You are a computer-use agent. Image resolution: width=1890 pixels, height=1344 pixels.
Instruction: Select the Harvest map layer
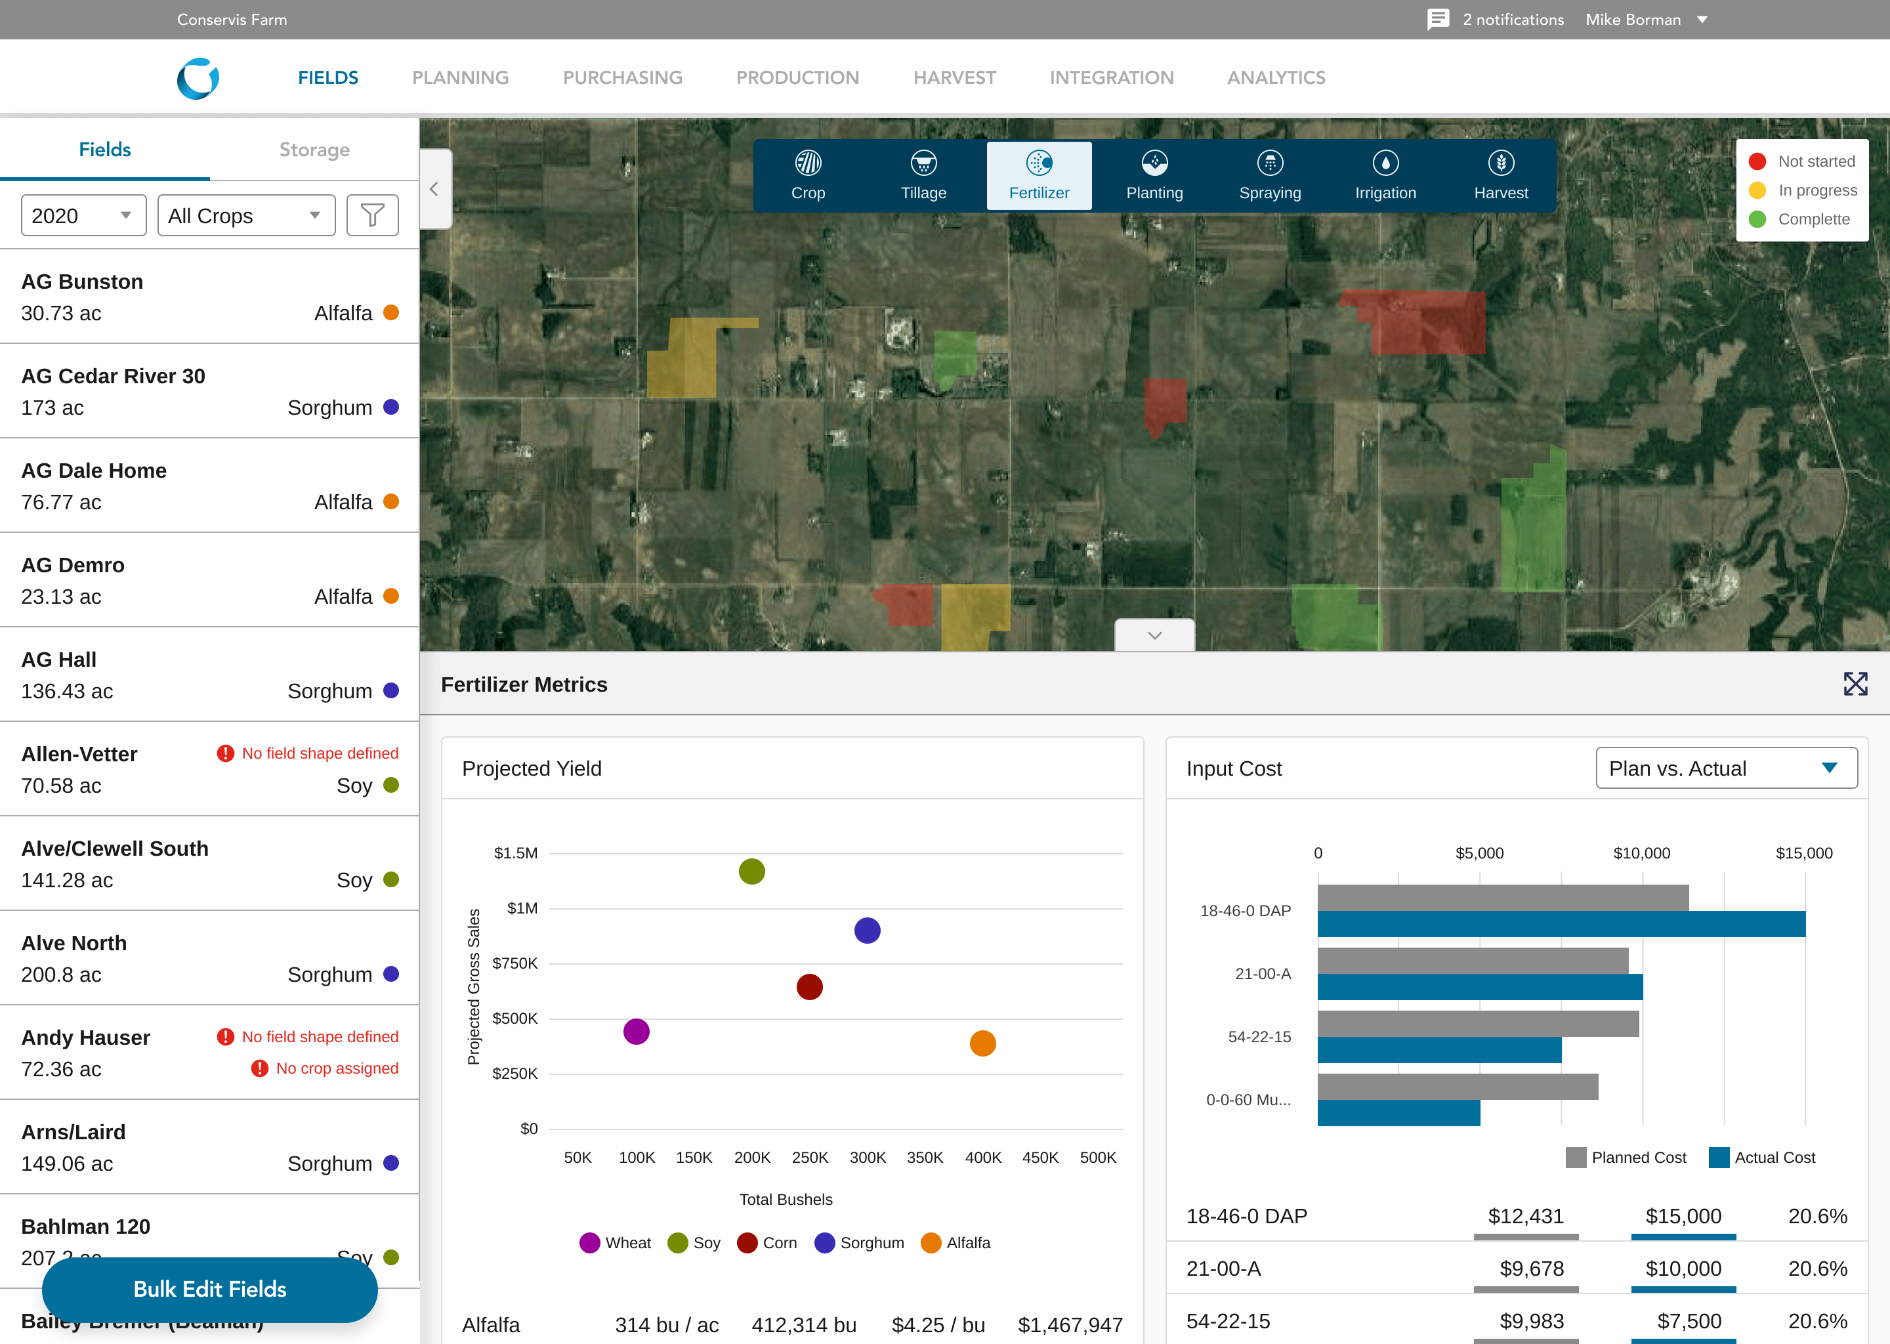click(1501, 175)
